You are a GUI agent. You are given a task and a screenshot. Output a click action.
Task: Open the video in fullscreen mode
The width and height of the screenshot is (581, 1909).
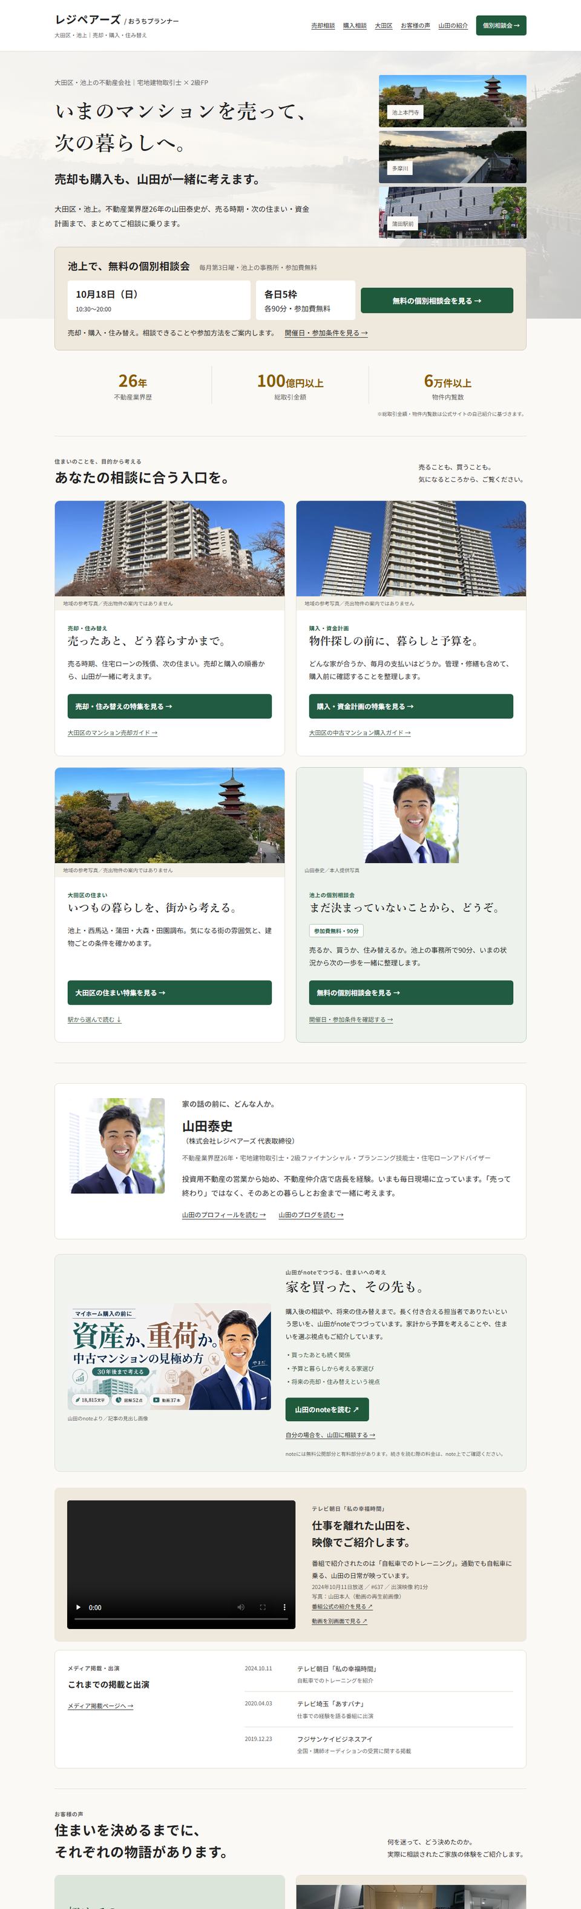262,1607
